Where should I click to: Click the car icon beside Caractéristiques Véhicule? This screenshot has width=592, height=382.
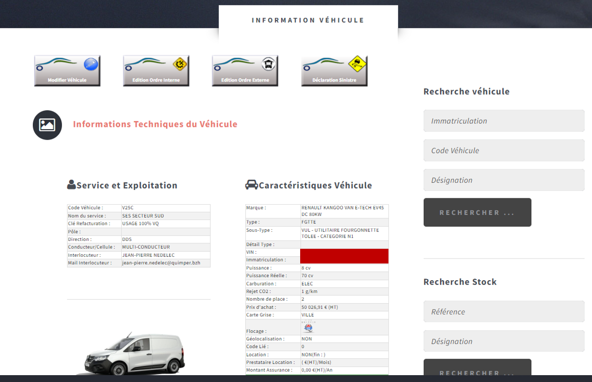tap(251, 185)
